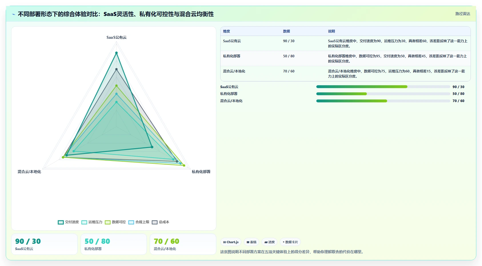Click 私有化部署 cell in the table
482x266 pixels.
pos(232,56)
